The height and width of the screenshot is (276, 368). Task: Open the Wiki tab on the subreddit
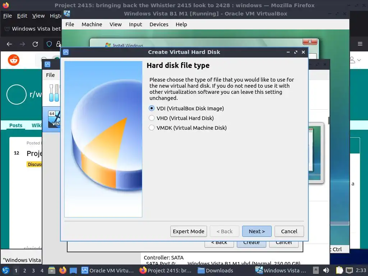click(37, 125)
